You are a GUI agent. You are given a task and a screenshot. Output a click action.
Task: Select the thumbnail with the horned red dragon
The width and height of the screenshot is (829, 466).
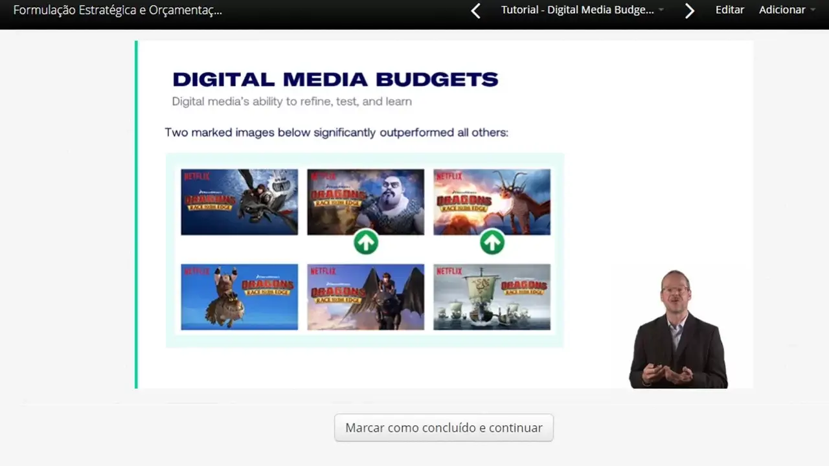pos(492,202)
